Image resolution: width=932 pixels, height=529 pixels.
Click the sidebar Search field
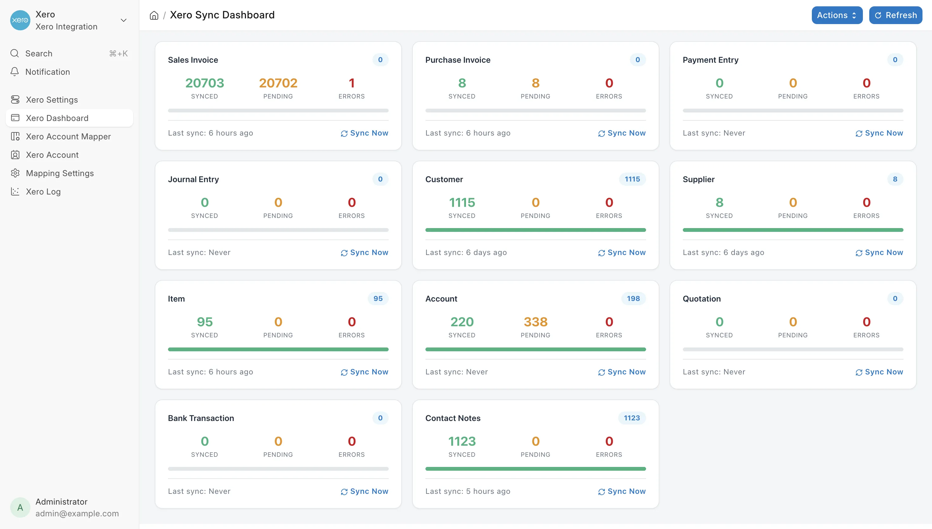click(x=69, y=54)
